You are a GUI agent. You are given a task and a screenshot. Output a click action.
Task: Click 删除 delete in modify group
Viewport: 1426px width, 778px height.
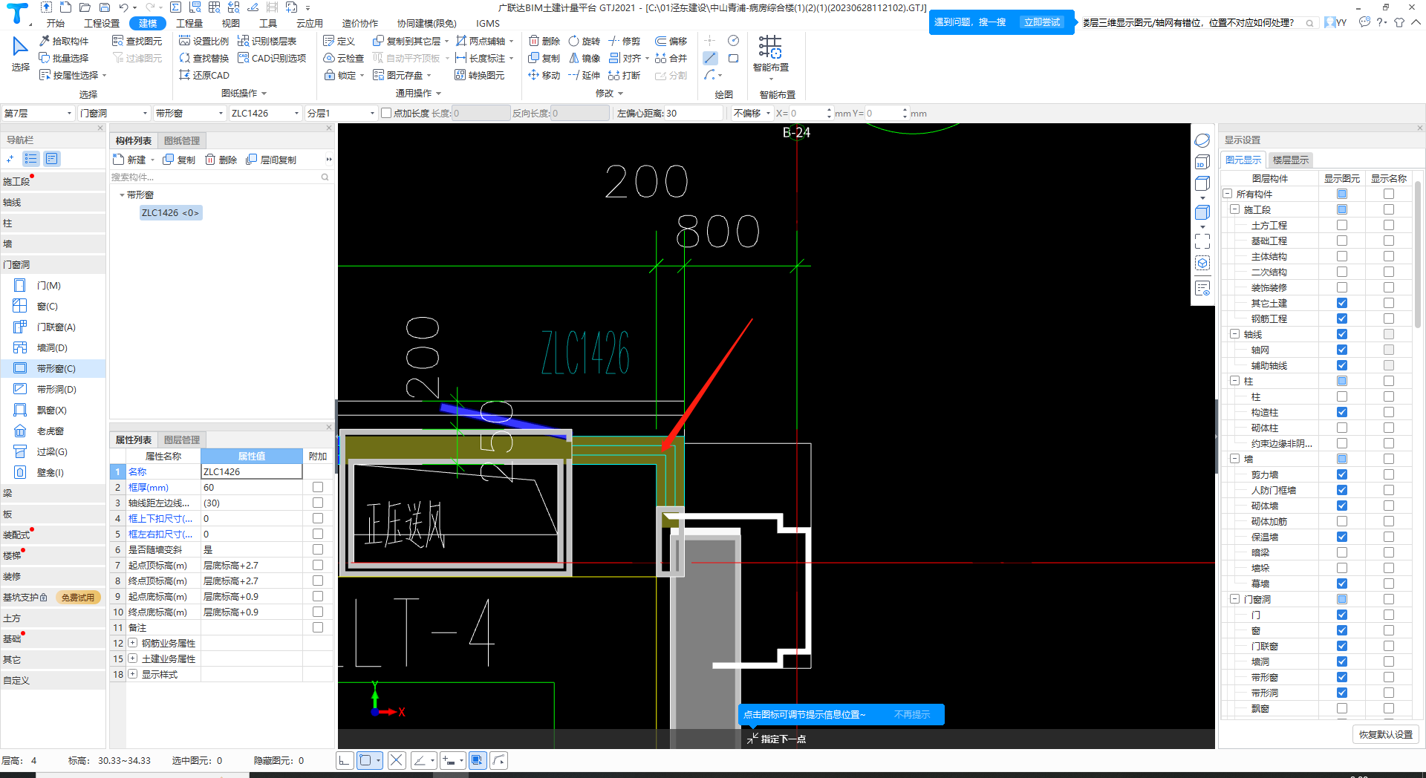(x=544, y=41)
